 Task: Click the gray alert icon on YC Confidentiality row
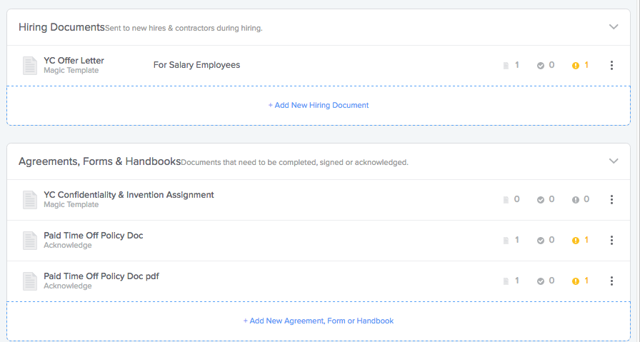click(x=576, y=200)
